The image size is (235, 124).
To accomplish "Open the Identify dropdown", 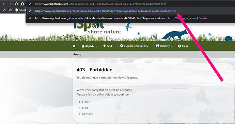I will click(164, 46).
